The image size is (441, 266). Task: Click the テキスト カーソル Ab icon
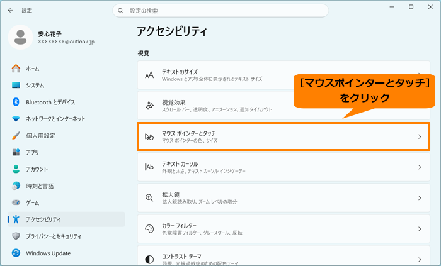coord(149,167)
